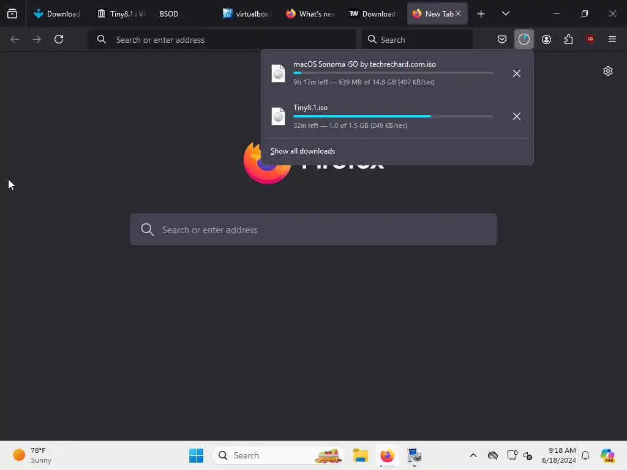Open the Extensions puzzle icon
This screenshot has height=470, width=627.
568,39
